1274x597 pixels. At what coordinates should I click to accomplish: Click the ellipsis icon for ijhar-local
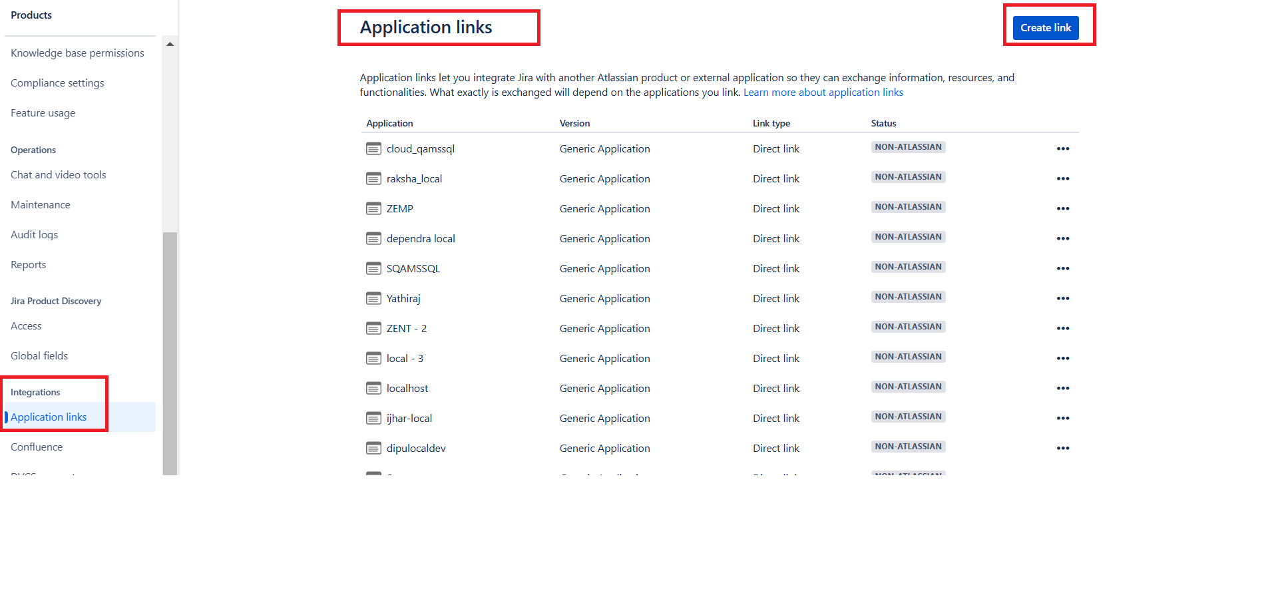[1062, 418]
